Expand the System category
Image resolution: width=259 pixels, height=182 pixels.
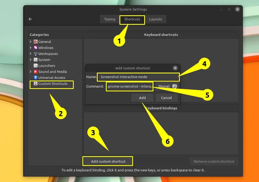click(x=31, y=60)
